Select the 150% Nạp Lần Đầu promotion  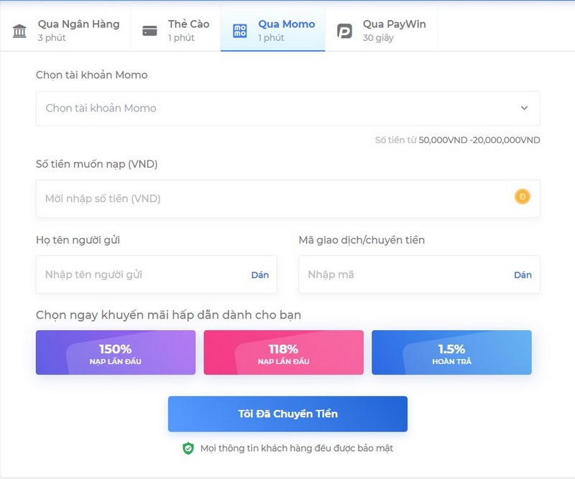115,352
